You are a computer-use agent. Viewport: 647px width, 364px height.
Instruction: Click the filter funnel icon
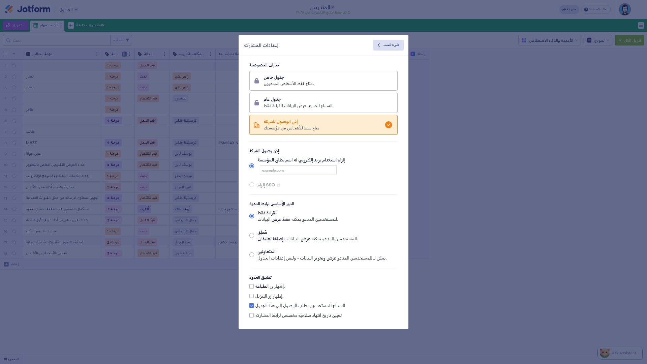click(127, 40)
